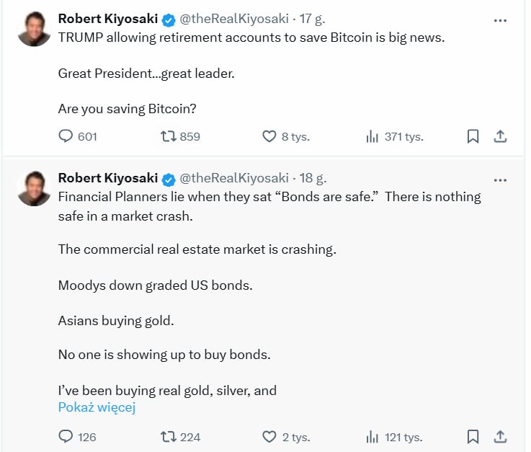Image resolution: width=531 pixels, height=452 pixels.
Task: Share the Bitcoin retirement accounts tweet
Action: (500, 136)
